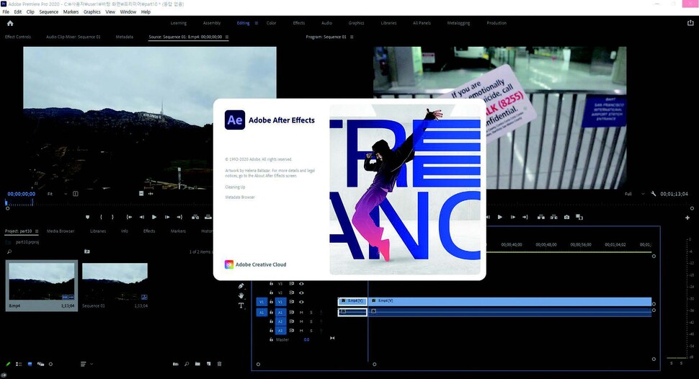The image size is (699, 379).
Task: Open the Project panel sort icons dropdown
Action: coord(86,364)
